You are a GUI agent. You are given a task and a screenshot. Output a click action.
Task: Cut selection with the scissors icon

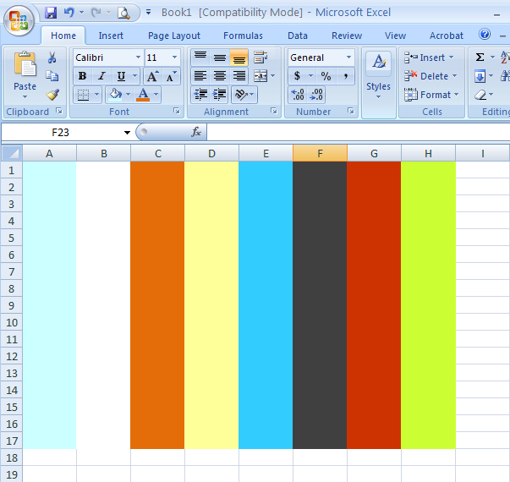[x=52, y=58]
